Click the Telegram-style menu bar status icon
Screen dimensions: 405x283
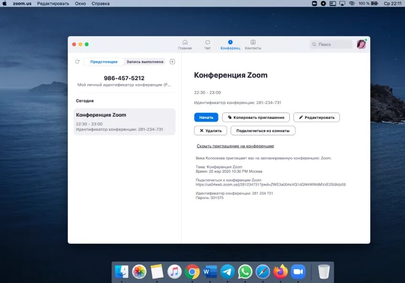click(x=323, y=3)
